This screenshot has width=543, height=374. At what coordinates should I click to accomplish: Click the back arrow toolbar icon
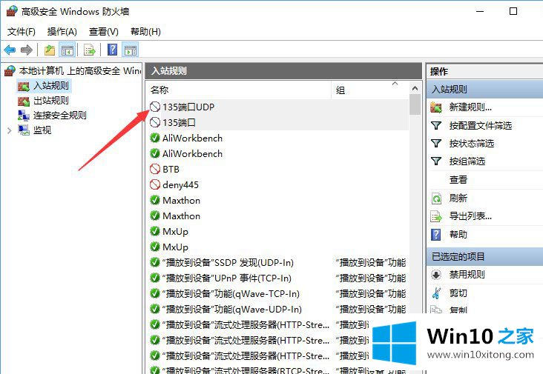tap(10, 50)
